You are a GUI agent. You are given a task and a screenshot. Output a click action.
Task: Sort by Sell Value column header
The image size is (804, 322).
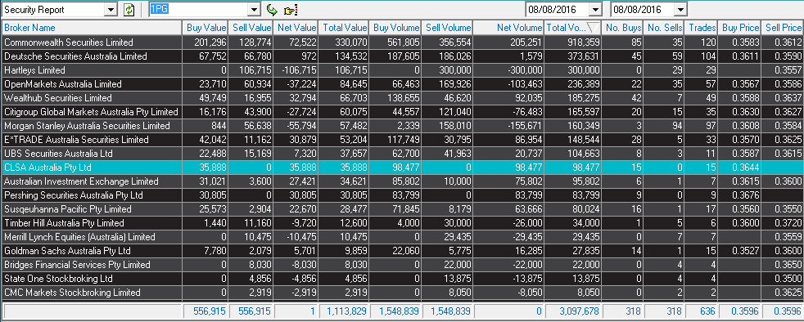251,28
